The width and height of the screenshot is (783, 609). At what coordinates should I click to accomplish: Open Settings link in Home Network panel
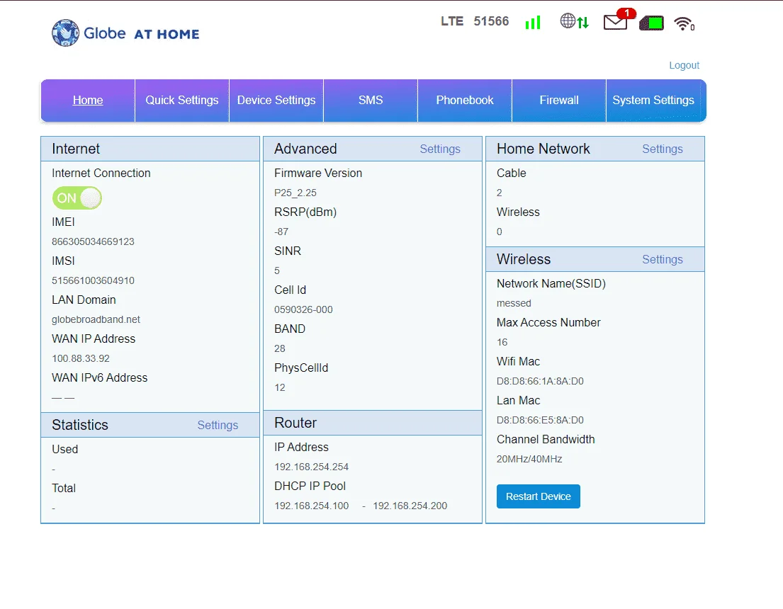coord(662,149)
